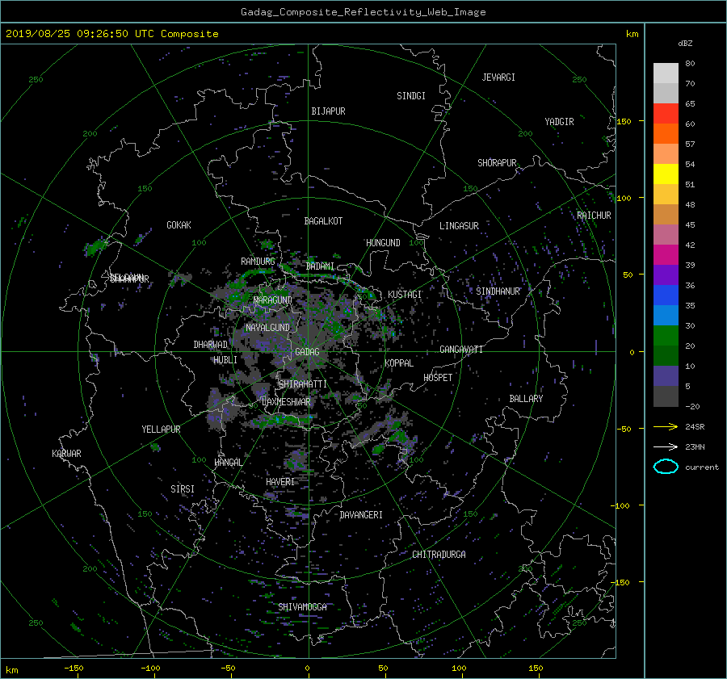Viewport: 727px width, 679px height.
Task: Click the -150 tick on bottom km axis
Action: pyautogui.click(x=74, y=669)
